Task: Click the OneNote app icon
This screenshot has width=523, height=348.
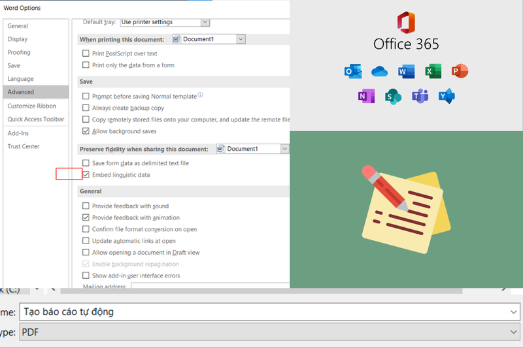Action: coord(366,96)
